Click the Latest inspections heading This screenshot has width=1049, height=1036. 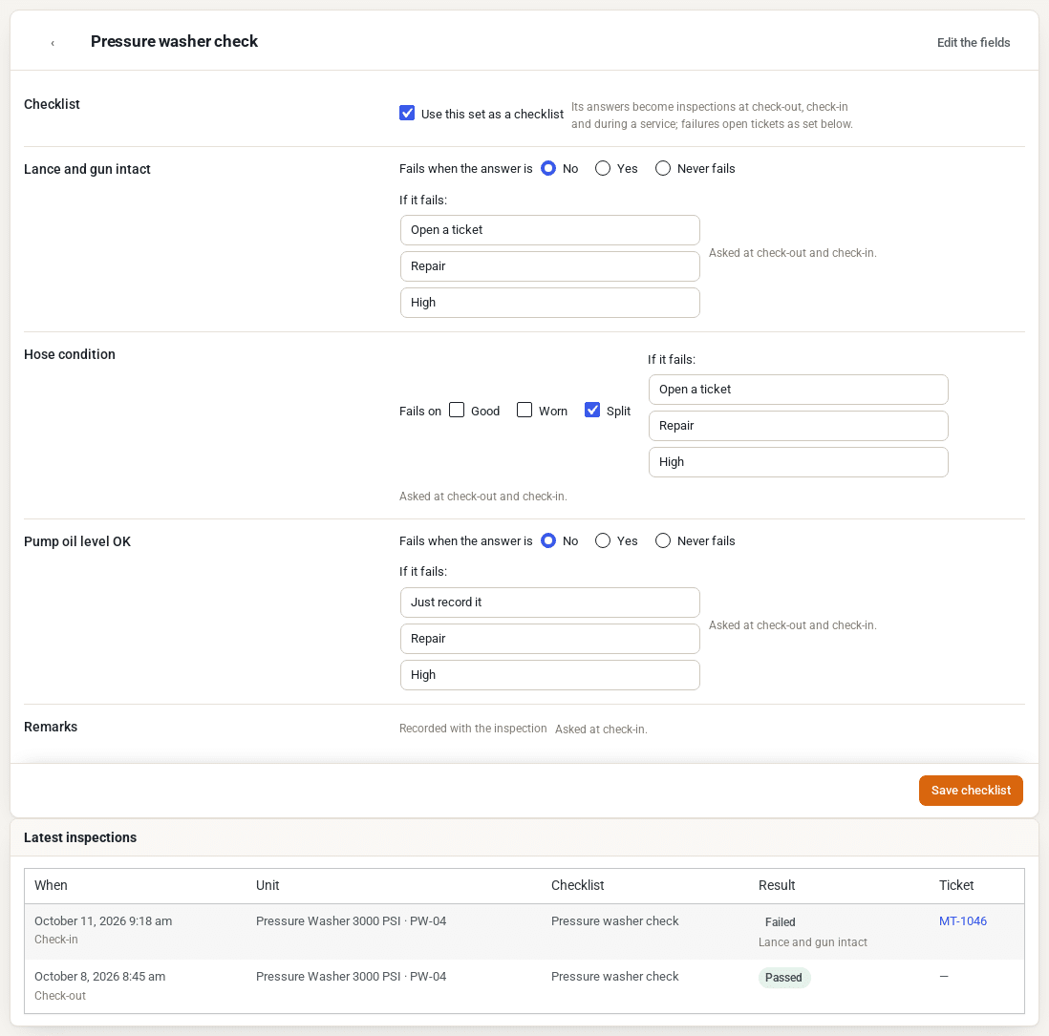tap(79, 837)
